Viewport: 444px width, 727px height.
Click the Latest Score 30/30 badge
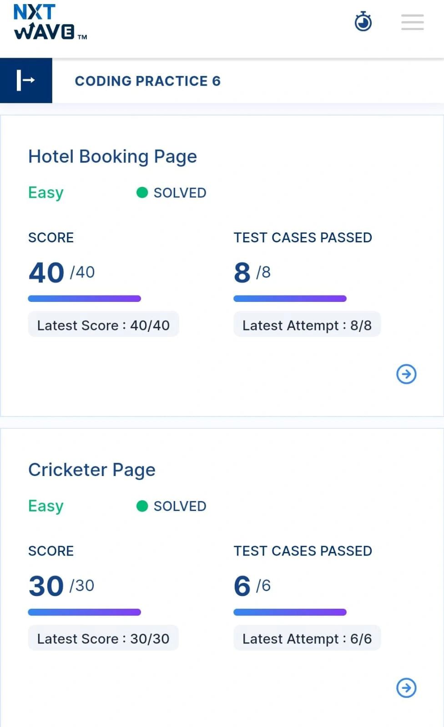click(103, 638)
